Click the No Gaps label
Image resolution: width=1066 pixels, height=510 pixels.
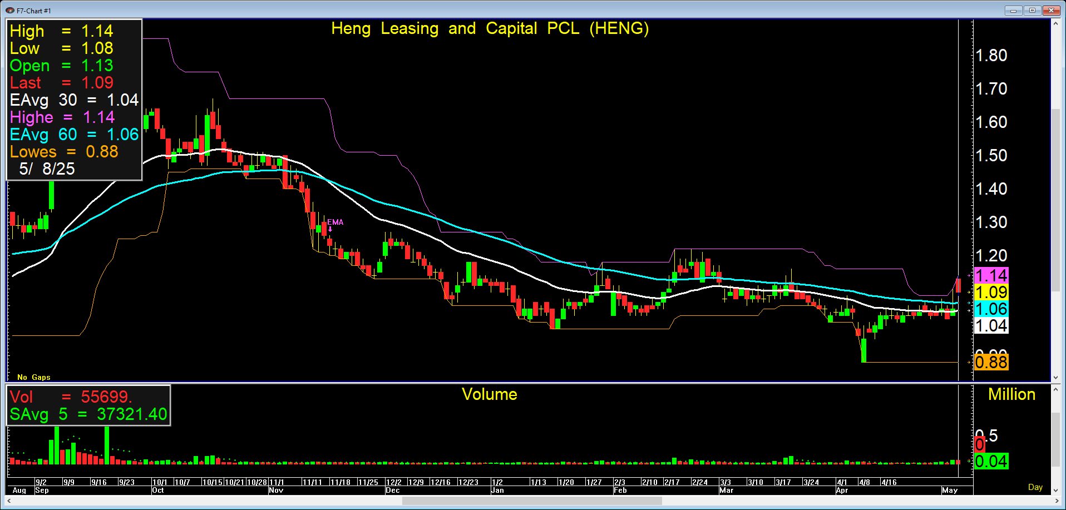[33, 377]
